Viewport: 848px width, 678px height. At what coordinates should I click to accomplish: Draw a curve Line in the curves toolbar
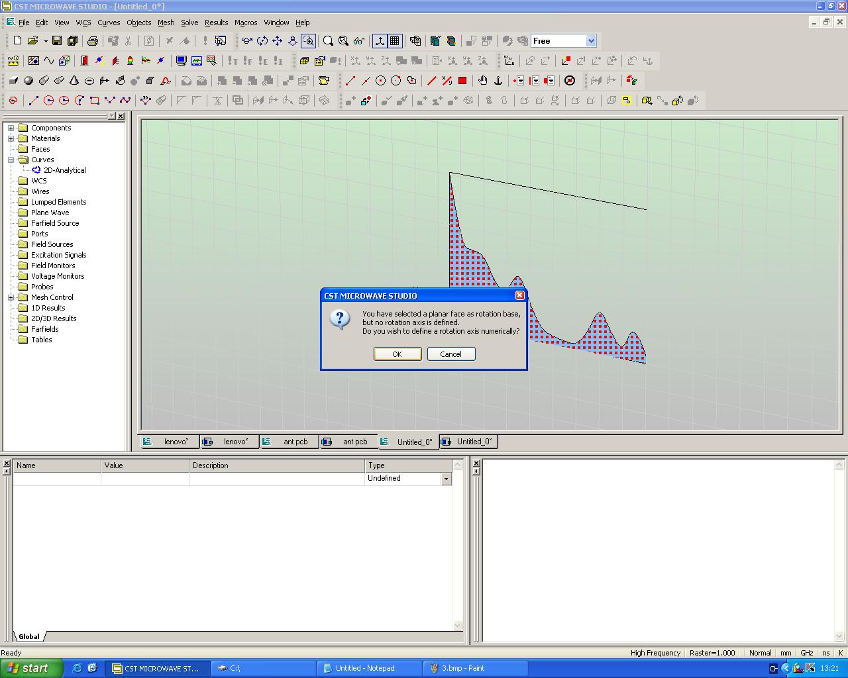click(x=34, y=101)
